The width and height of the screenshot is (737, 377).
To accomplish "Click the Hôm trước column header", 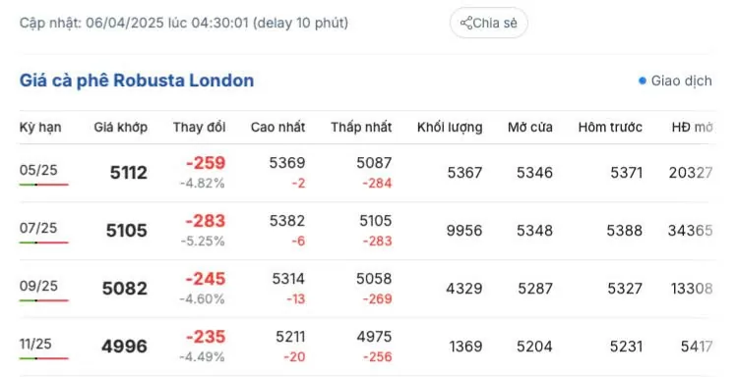I will coord(610,127).
